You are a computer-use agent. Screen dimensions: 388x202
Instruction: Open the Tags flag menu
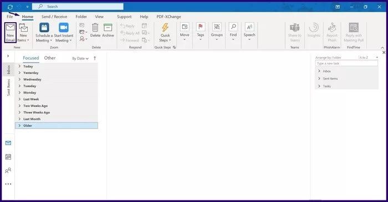pyautogui.click(x=201, y=32)
